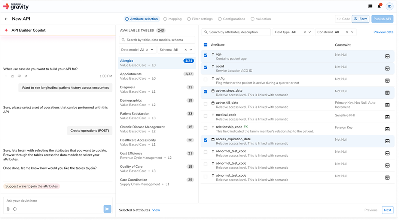Go to the Mapping step

click(173, 19)
